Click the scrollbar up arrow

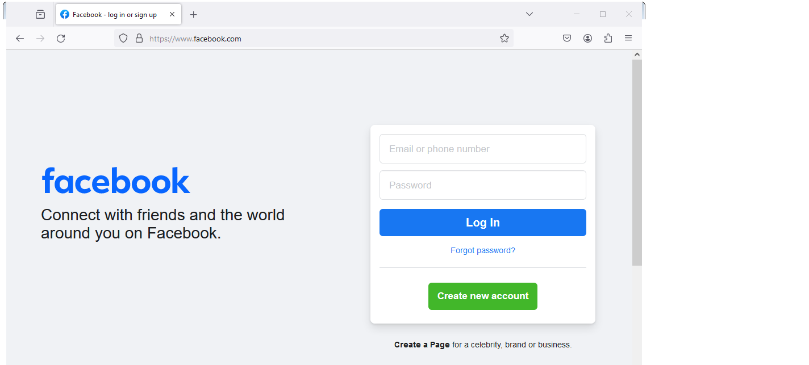pos(637,54)
